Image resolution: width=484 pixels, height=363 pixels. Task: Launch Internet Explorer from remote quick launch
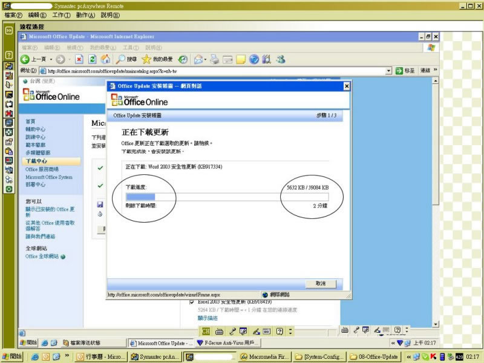click(x=45, y=342)
